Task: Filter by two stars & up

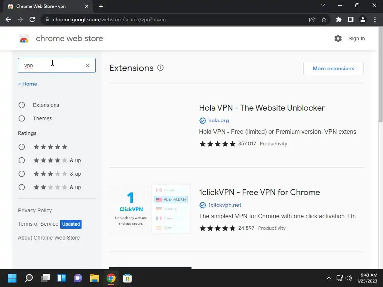Action: (x=22, y=187)
